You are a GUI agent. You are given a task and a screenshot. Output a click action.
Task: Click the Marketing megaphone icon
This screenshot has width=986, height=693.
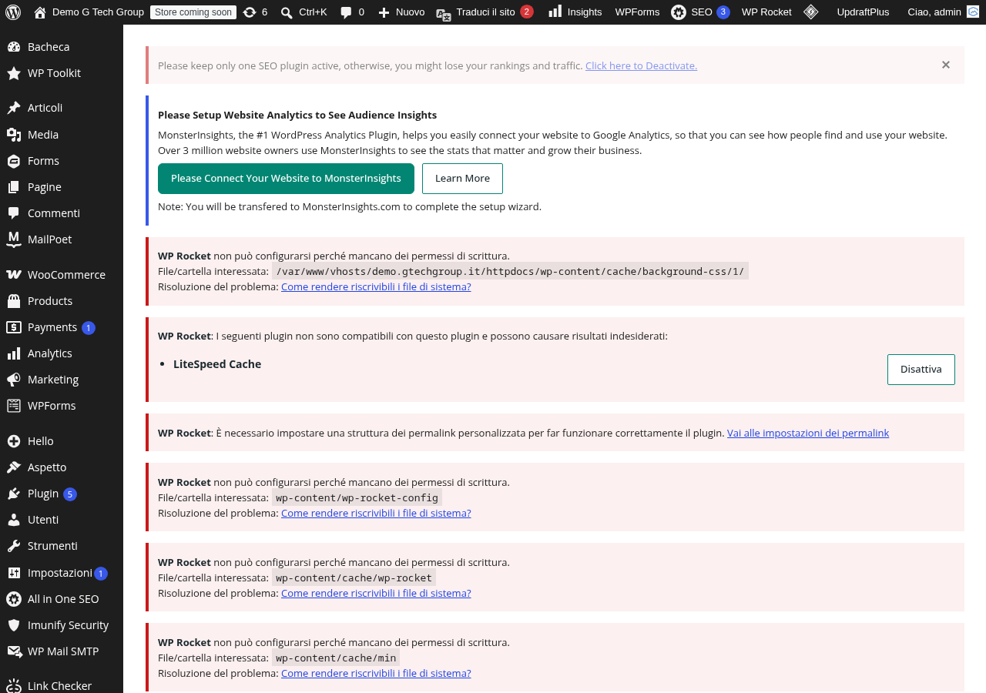pyautogui.click(x=14, y=380)
